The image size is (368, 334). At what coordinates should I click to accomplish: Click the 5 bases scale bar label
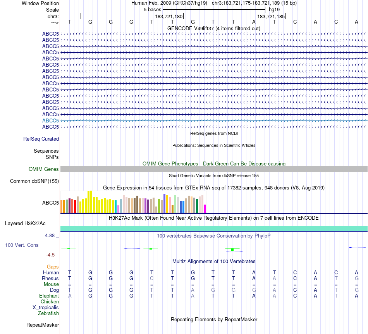tap(153, 10)
